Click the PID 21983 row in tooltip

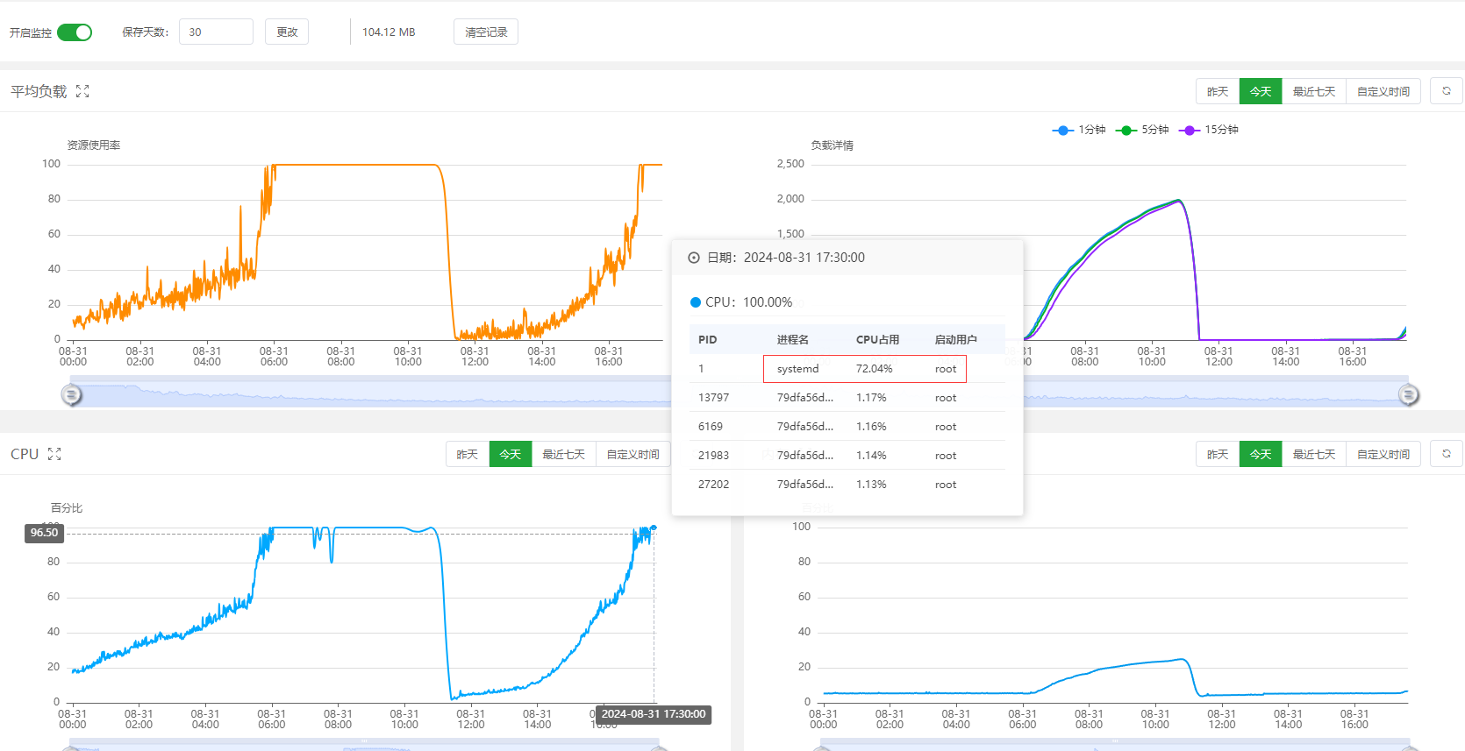[x=847, y=456]
